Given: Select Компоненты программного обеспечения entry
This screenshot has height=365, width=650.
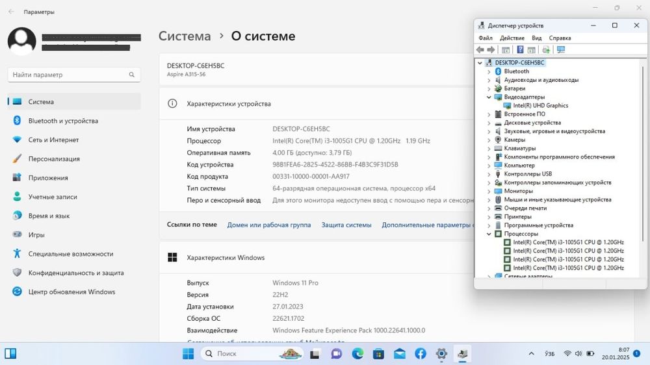Looking at the screenshot, I should tap(559, 157).
